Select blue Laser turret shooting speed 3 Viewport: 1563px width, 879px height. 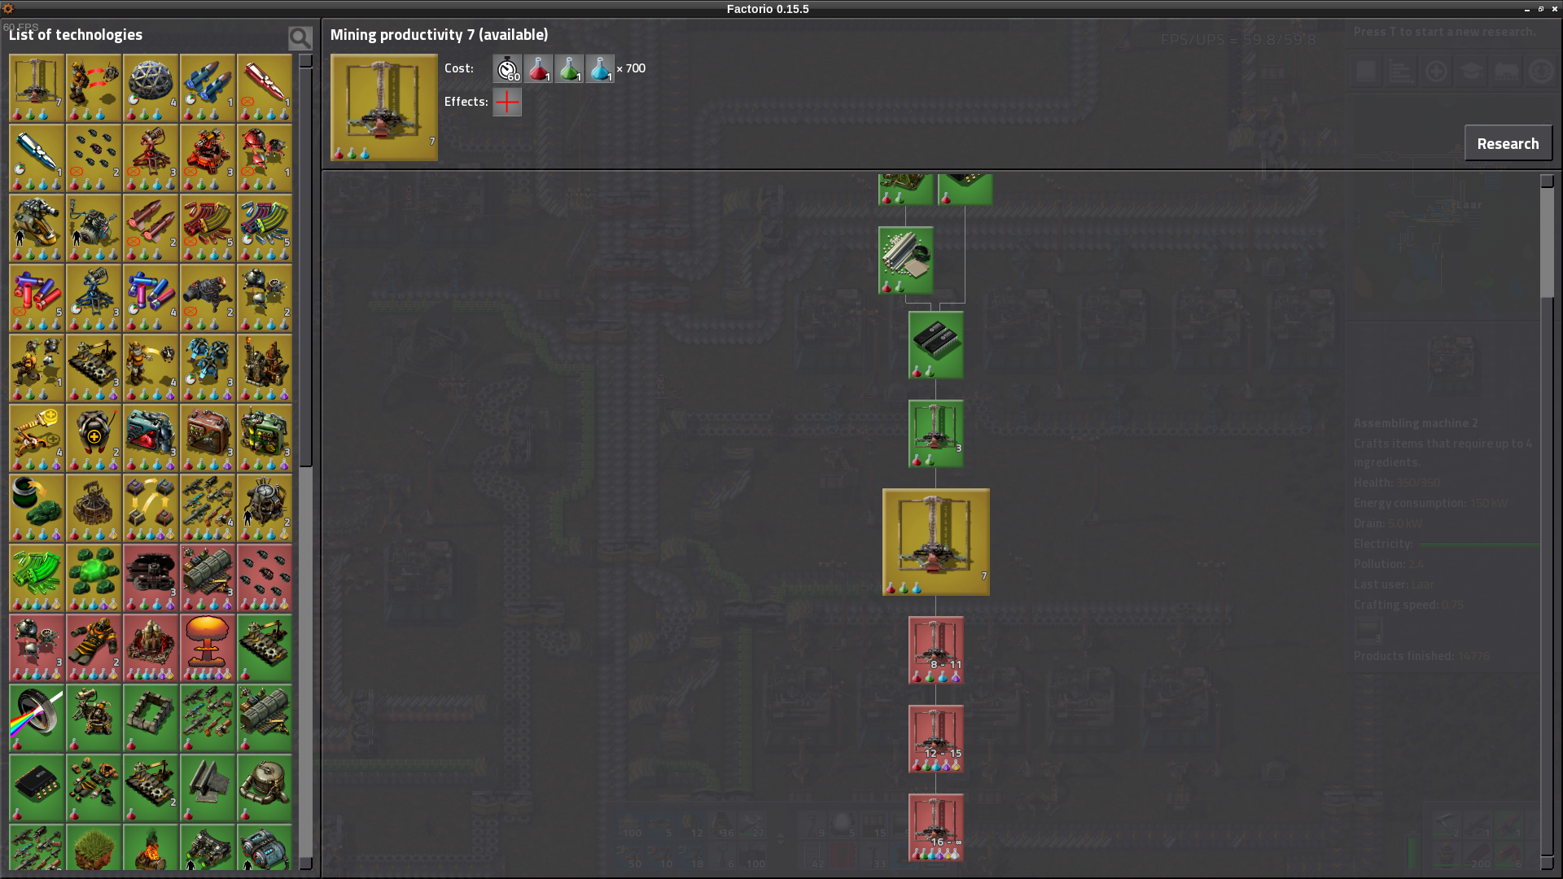[x=94, y=298]
